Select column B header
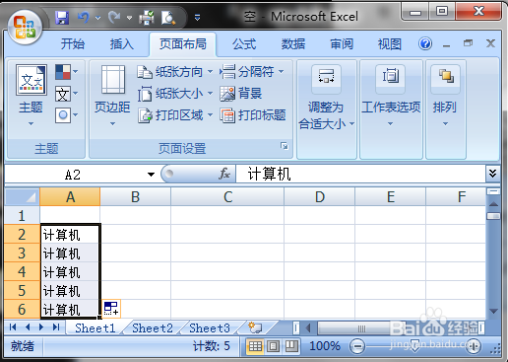Image resolution: width=508 pixels, height=362 pixels. click(x=136, y=196)
